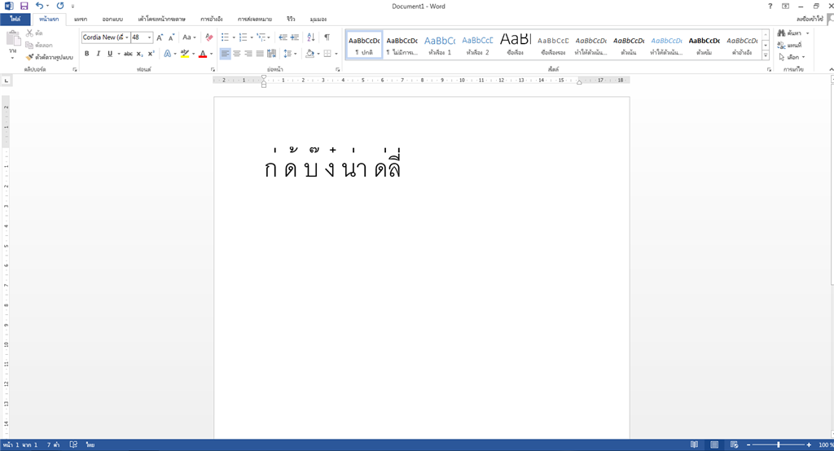This screenshot has width=834, height=451.
Task: Switch to the Insert (แทรก) tab
Action: (81, 20)
